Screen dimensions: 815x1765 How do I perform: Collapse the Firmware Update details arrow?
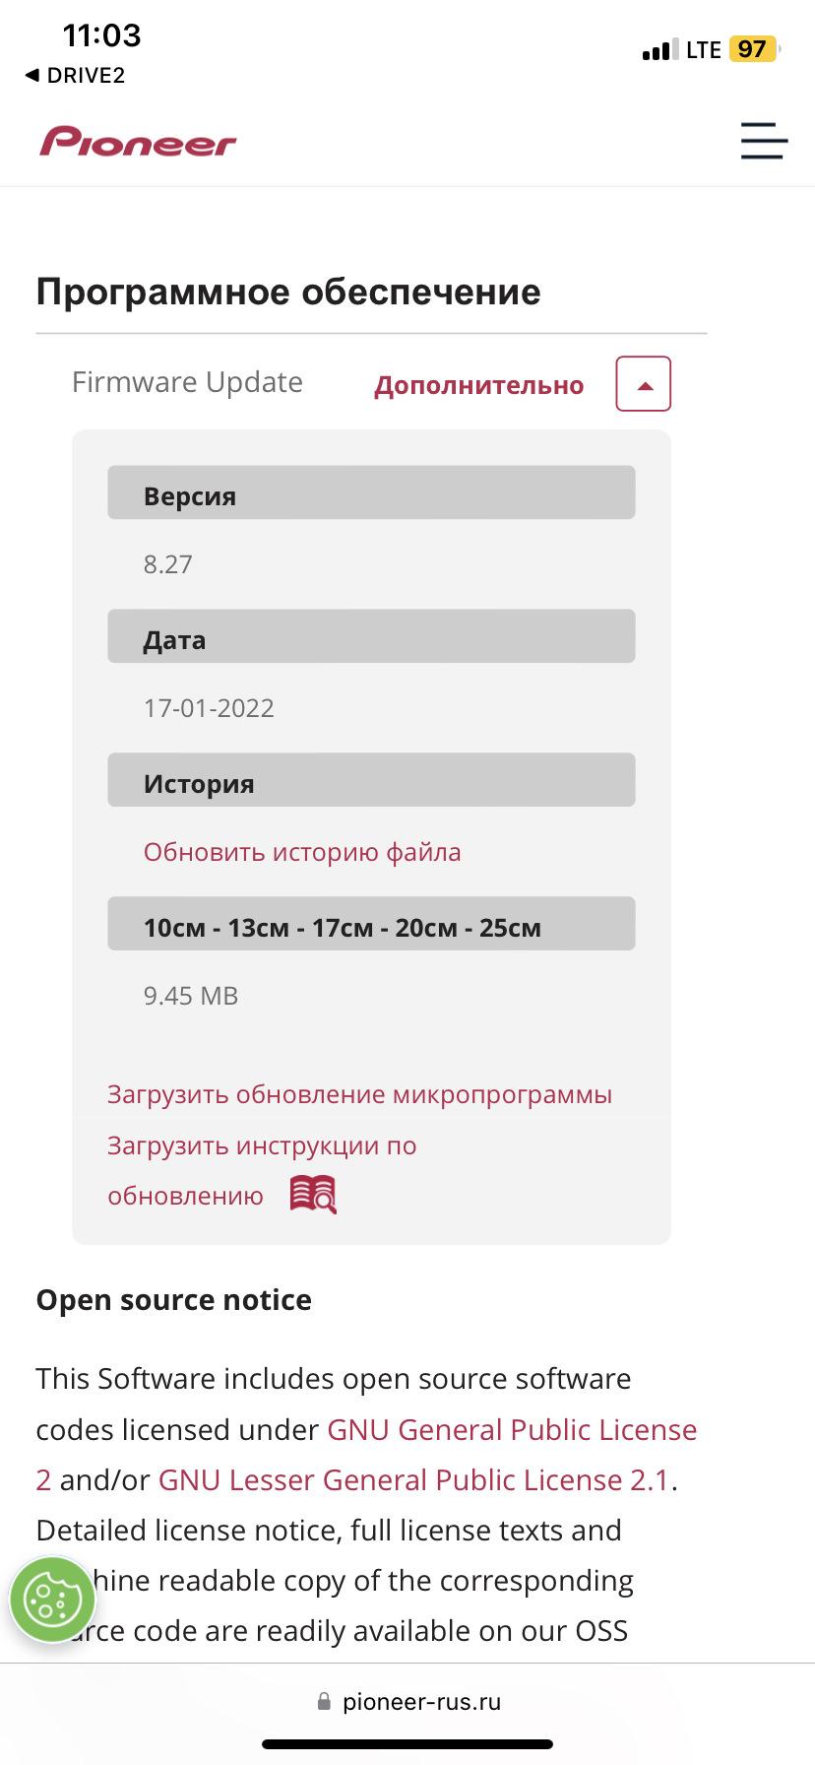(x=643, y=384)
